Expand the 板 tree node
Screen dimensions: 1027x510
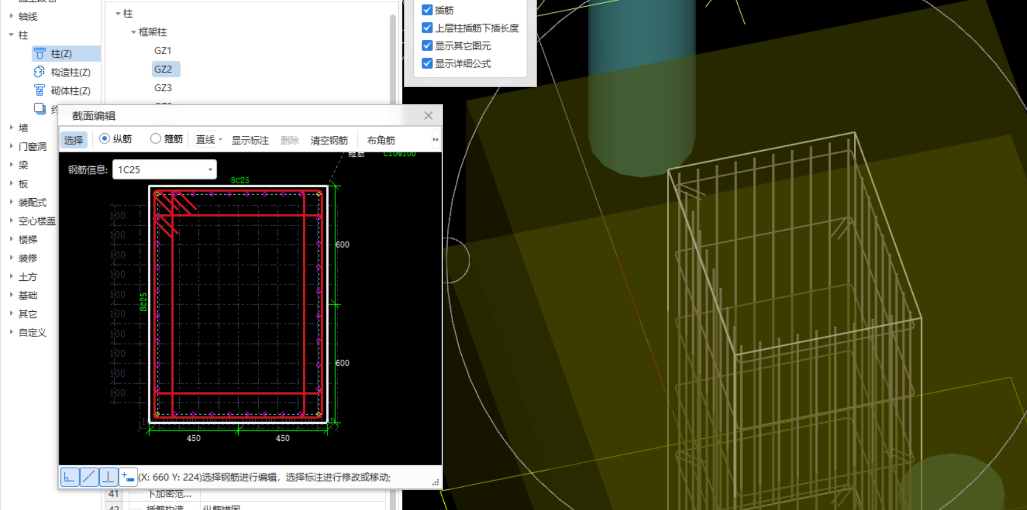[x=11, y=183]
